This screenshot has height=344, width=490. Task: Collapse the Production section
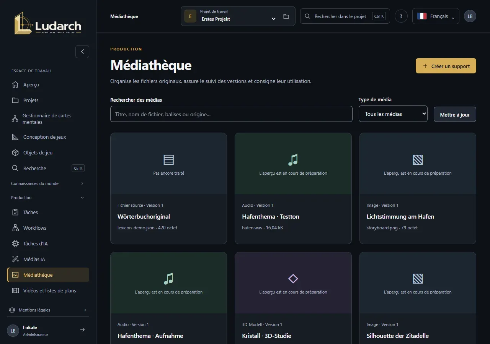(48, 198)
